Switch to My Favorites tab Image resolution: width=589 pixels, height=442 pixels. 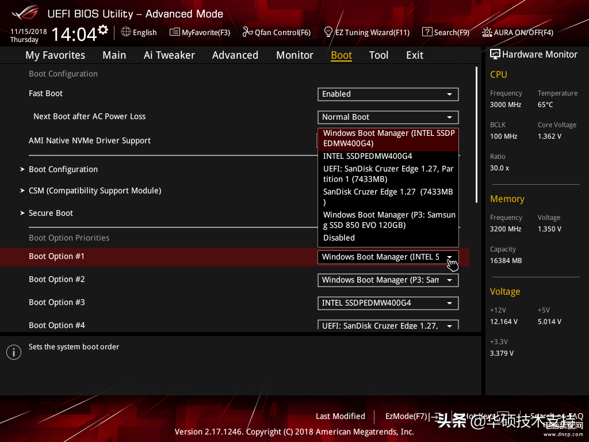tap(55, 55)
